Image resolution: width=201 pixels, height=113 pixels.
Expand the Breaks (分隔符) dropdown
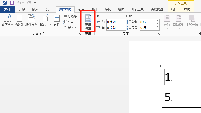71,16
